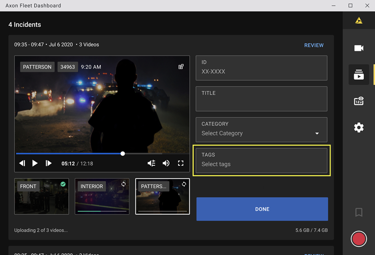Screen dimensions: 375x255
Task: Close the Axon Fleet Dashboard window
Action: [x=367, y=6]
